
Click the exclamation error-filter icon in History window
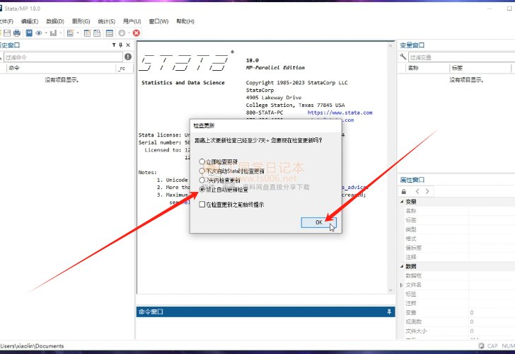pyautogui.click(x=128, y=57)
